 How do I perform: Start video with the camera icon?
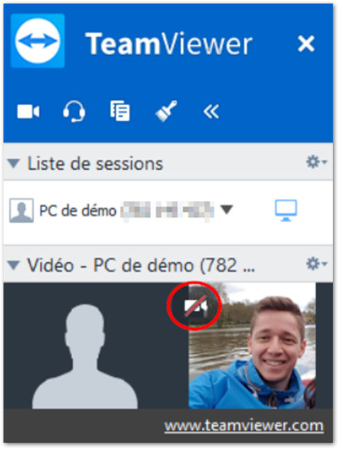click(x=28, y=111)
